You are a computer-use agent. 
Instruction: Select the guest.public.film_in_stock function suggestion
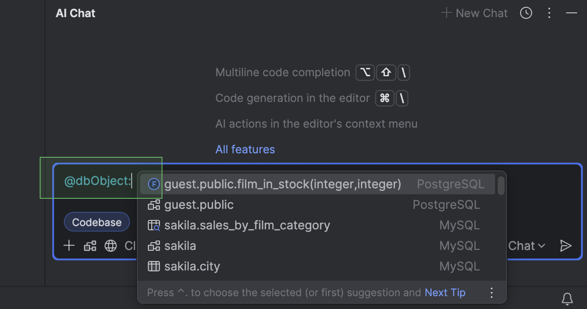[x=282, y=184]
